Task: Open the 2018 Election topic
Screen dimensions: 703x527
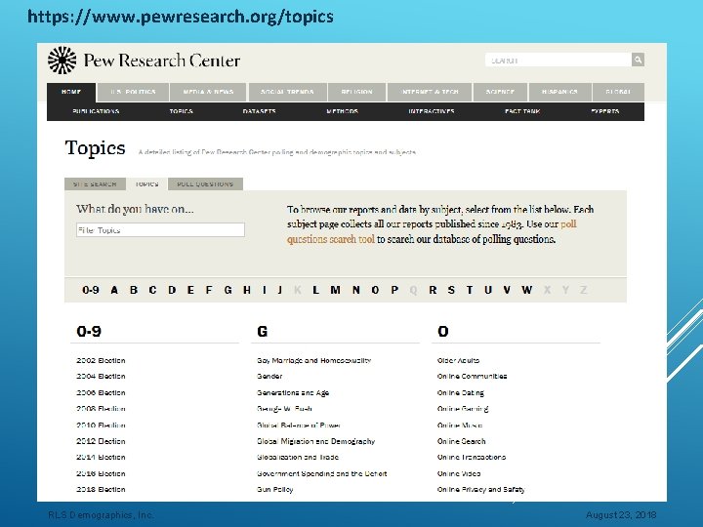Action: (101, 489)
